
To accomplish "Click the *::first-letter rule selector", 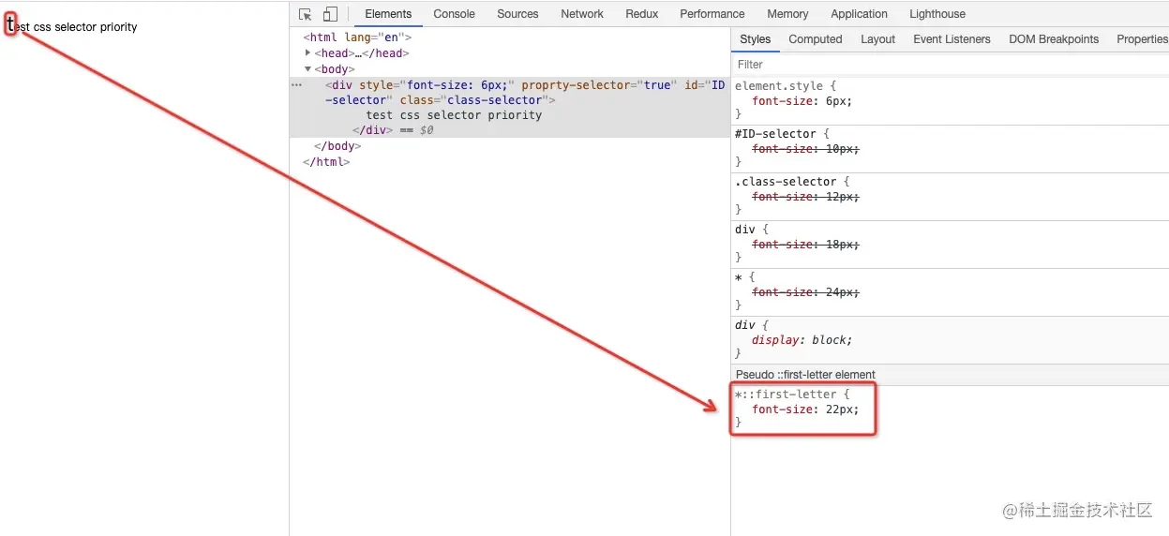I will [x=786, y=395].
